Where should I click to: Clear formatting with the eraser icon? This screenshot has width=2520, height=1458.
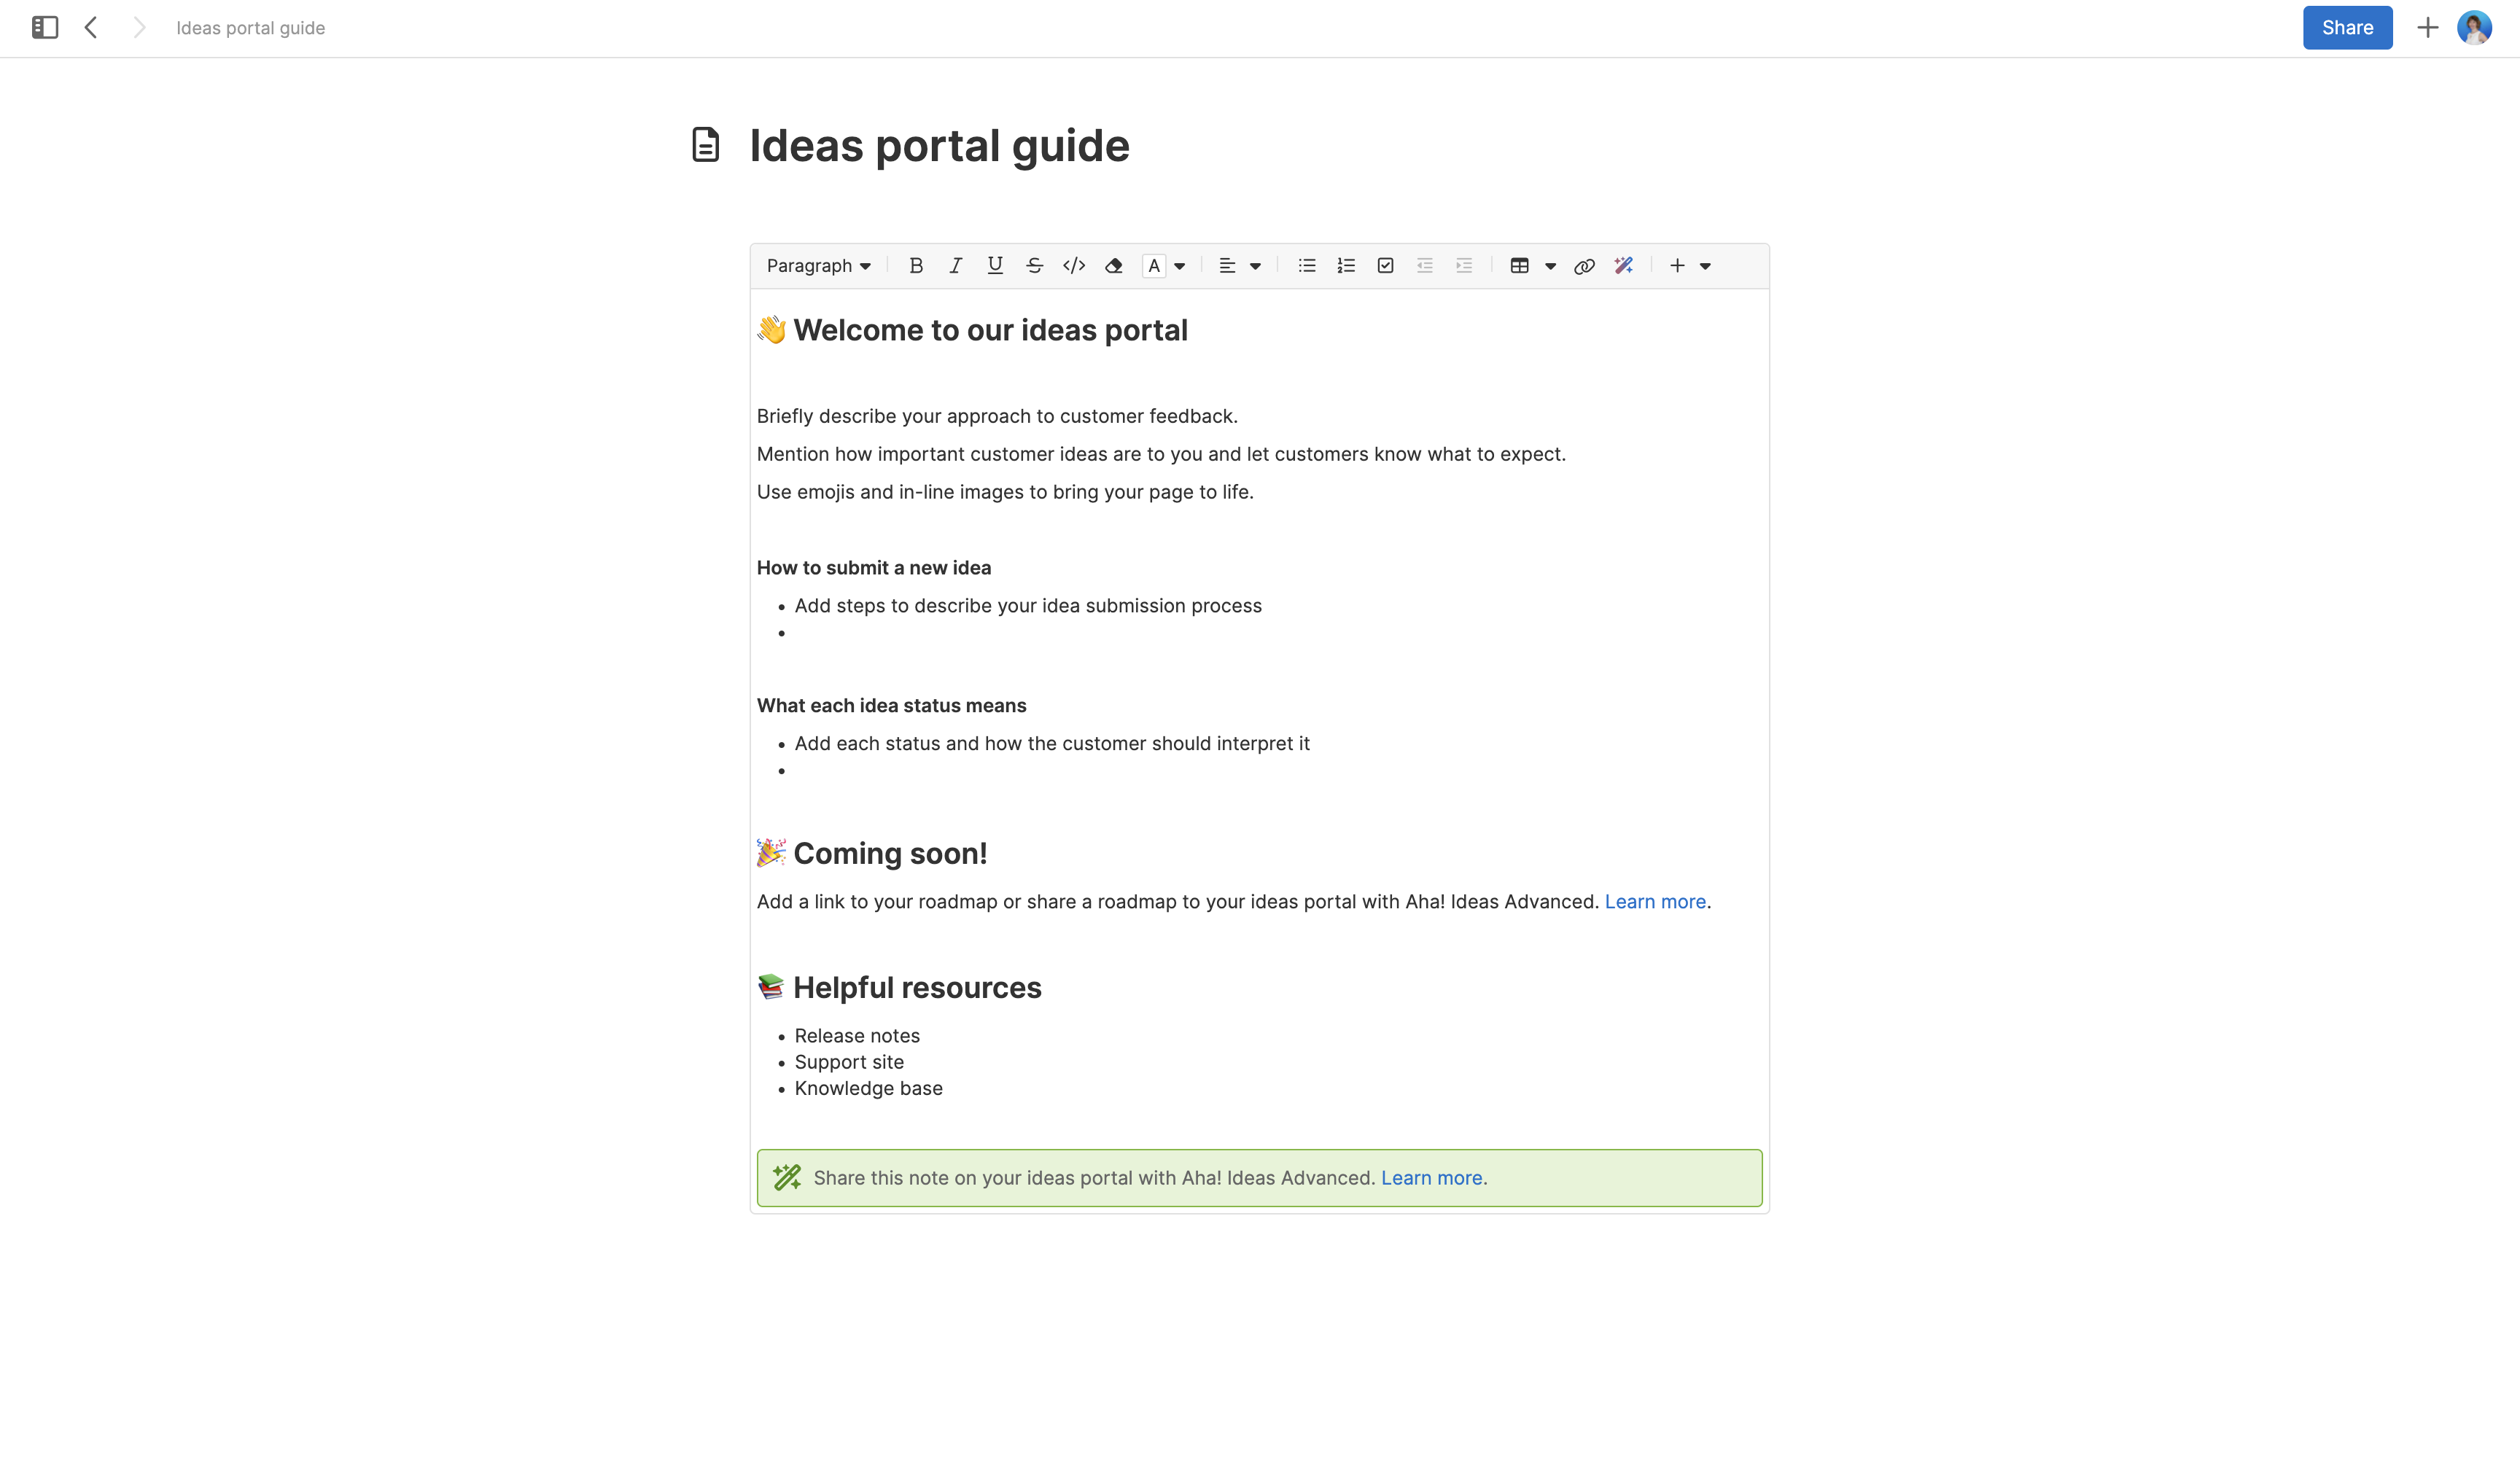pyautogui.click(x=1113, y=266)
